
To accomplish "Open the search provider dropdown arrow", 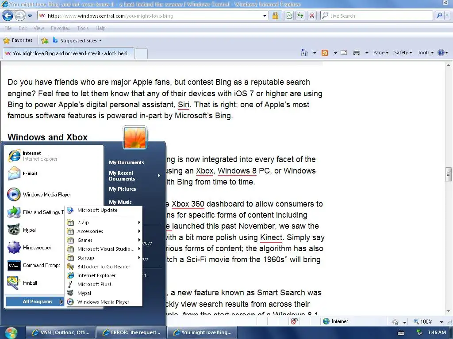I will (447, 15).
